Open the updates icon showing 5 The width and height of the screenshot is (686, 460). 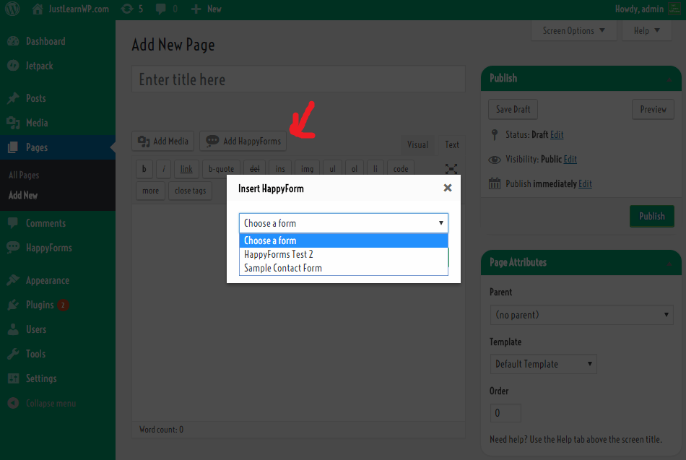(x=131, y=9)
